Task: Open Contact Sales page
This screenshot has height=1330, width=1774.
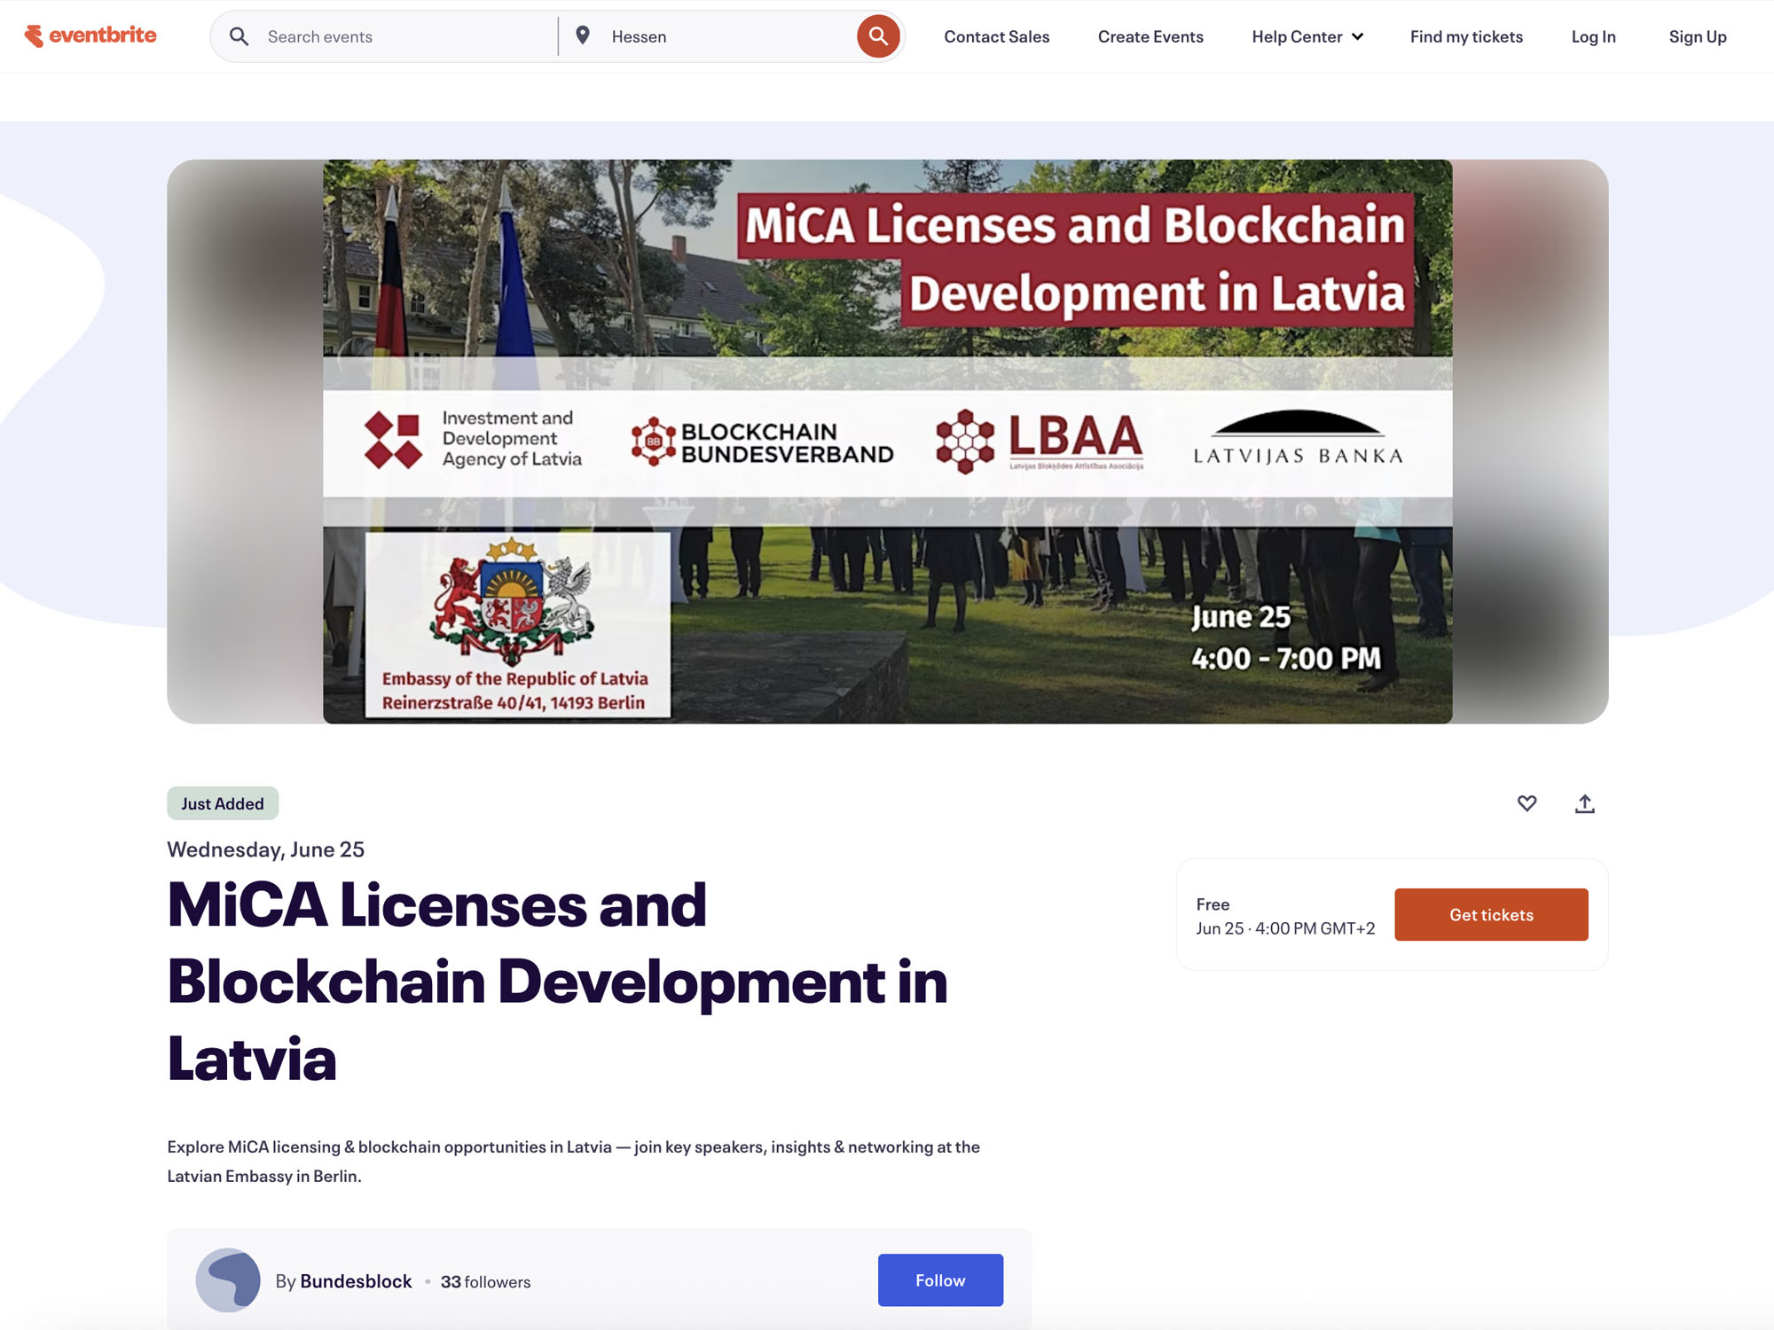Action: pyautogui.click(x=996, y=36)
